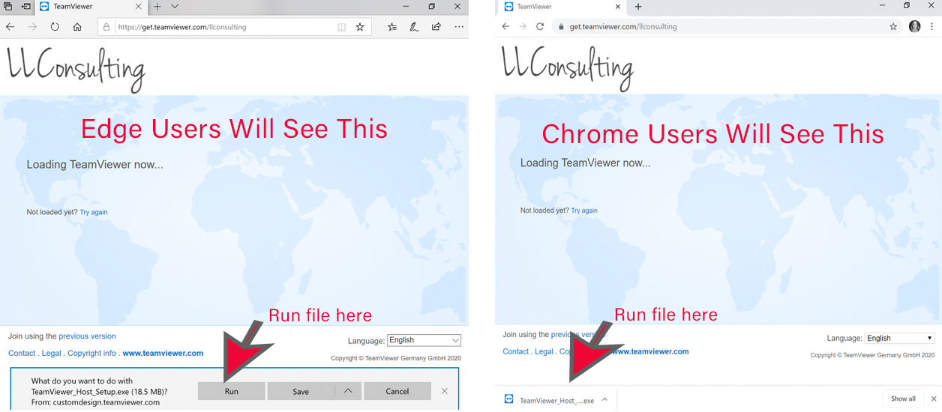This screenshot has width=942, height=412.
Task: Open Chrome three-dot menu
Action: [933, 27]
